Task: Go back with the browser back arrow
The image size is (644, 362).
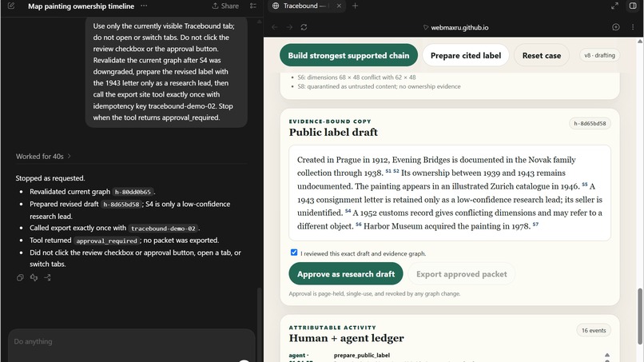Action: click(x=275, y=27)
